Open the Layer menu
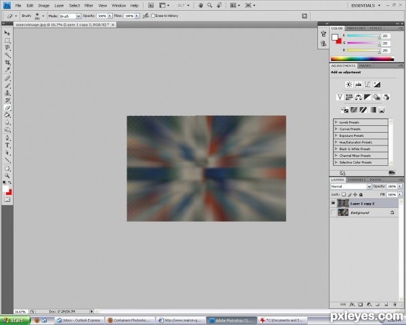Viewport: 406px width, 325px height. (x=59, y=5)
